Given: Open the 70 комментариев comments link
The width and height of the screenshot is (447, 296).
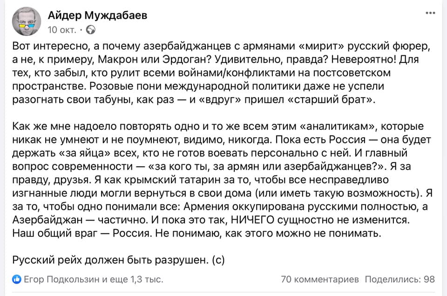Looking at the screenshot, I should click(319, 279).
